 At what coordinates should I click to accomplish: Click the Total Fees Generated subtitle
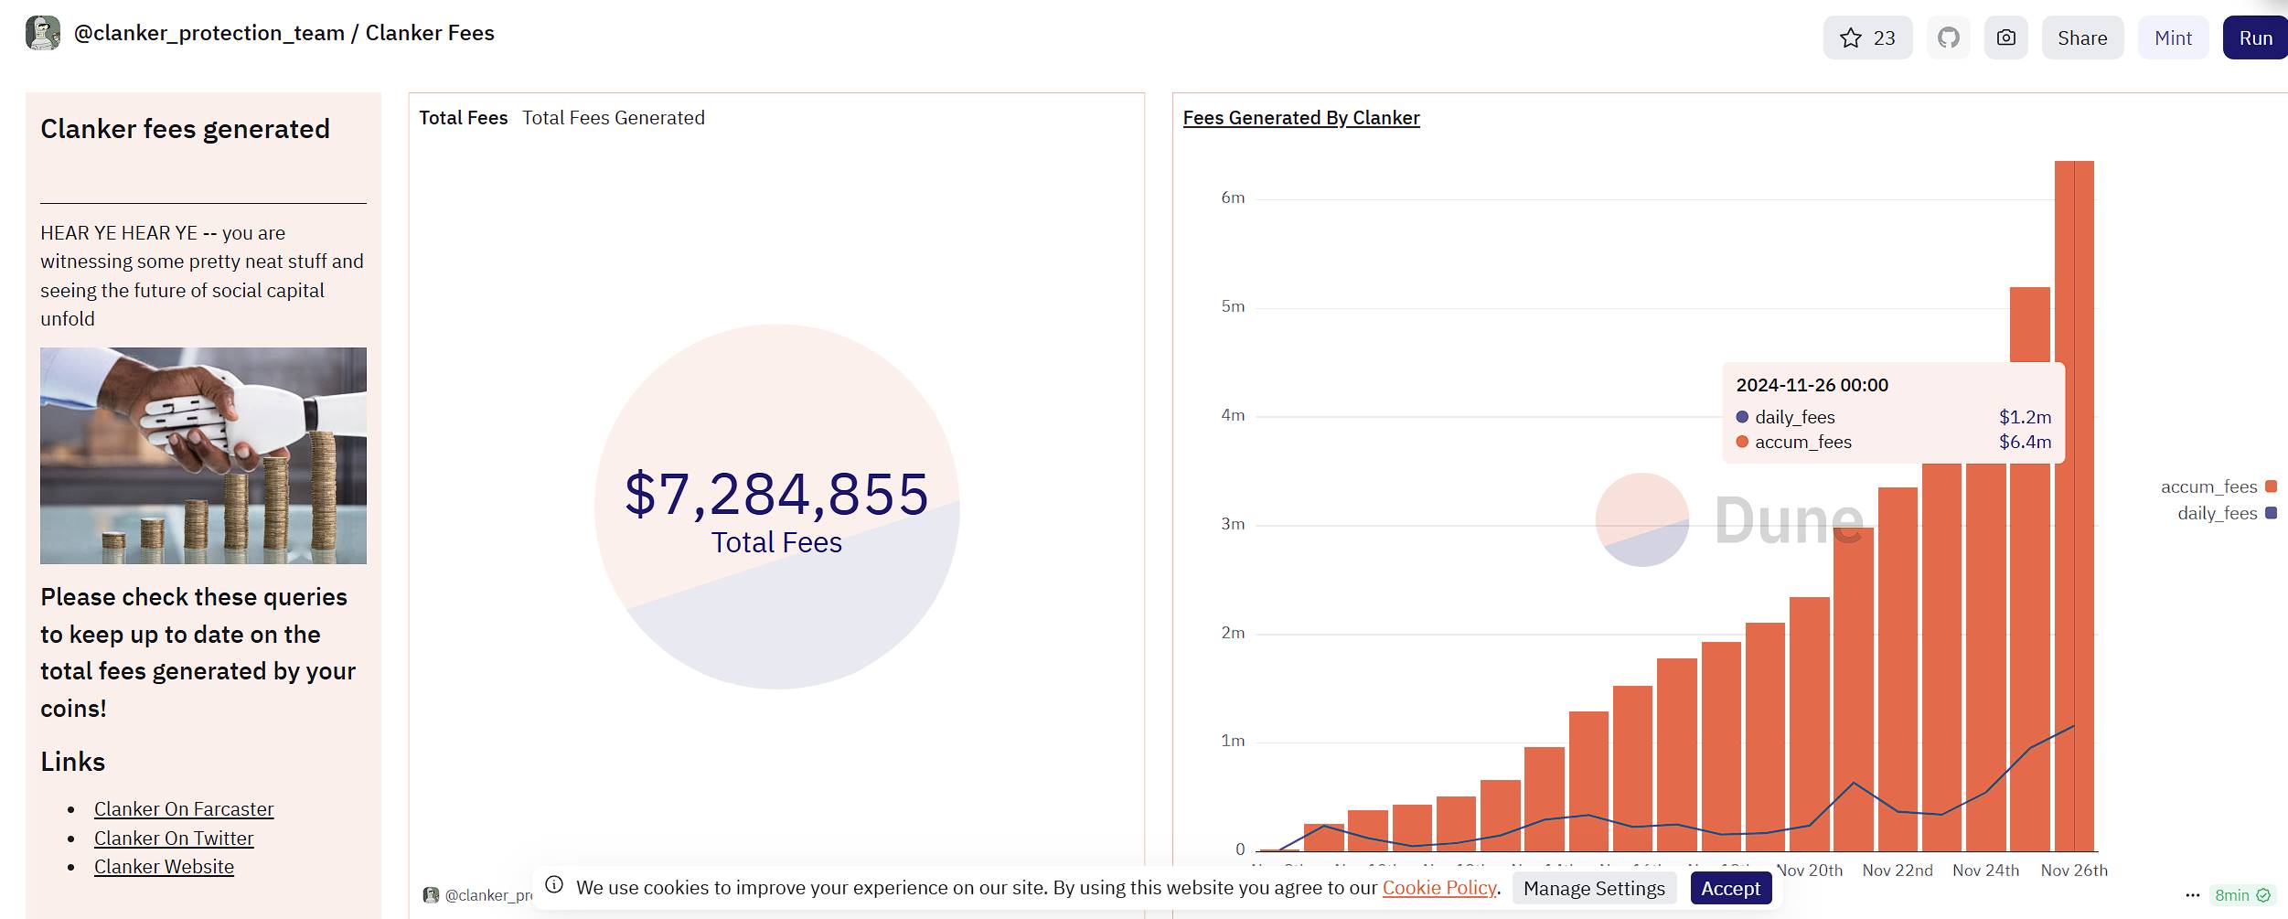614,118
